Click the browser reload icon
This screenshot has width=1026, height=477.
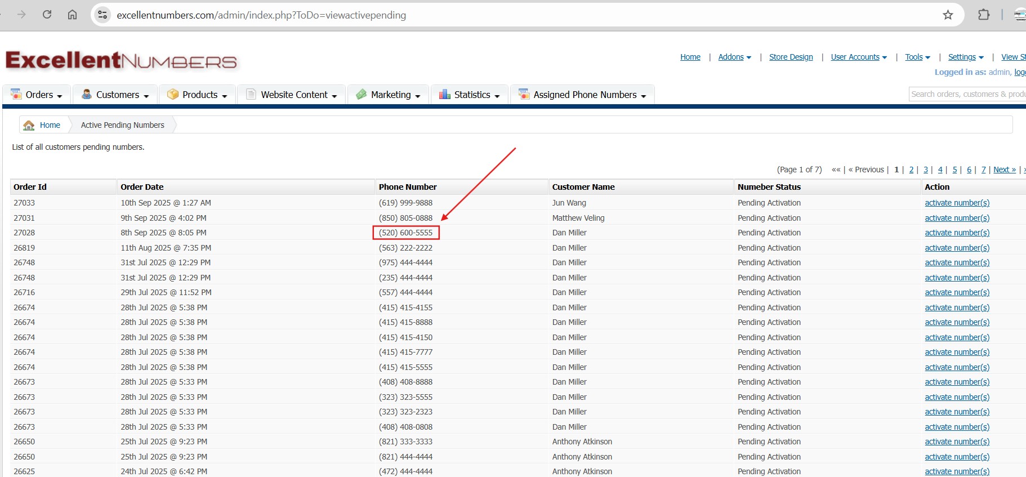(47, 15)
